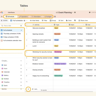Click the Gantt view icon
Screen dimensions: 96x96
tap(2, 86)
